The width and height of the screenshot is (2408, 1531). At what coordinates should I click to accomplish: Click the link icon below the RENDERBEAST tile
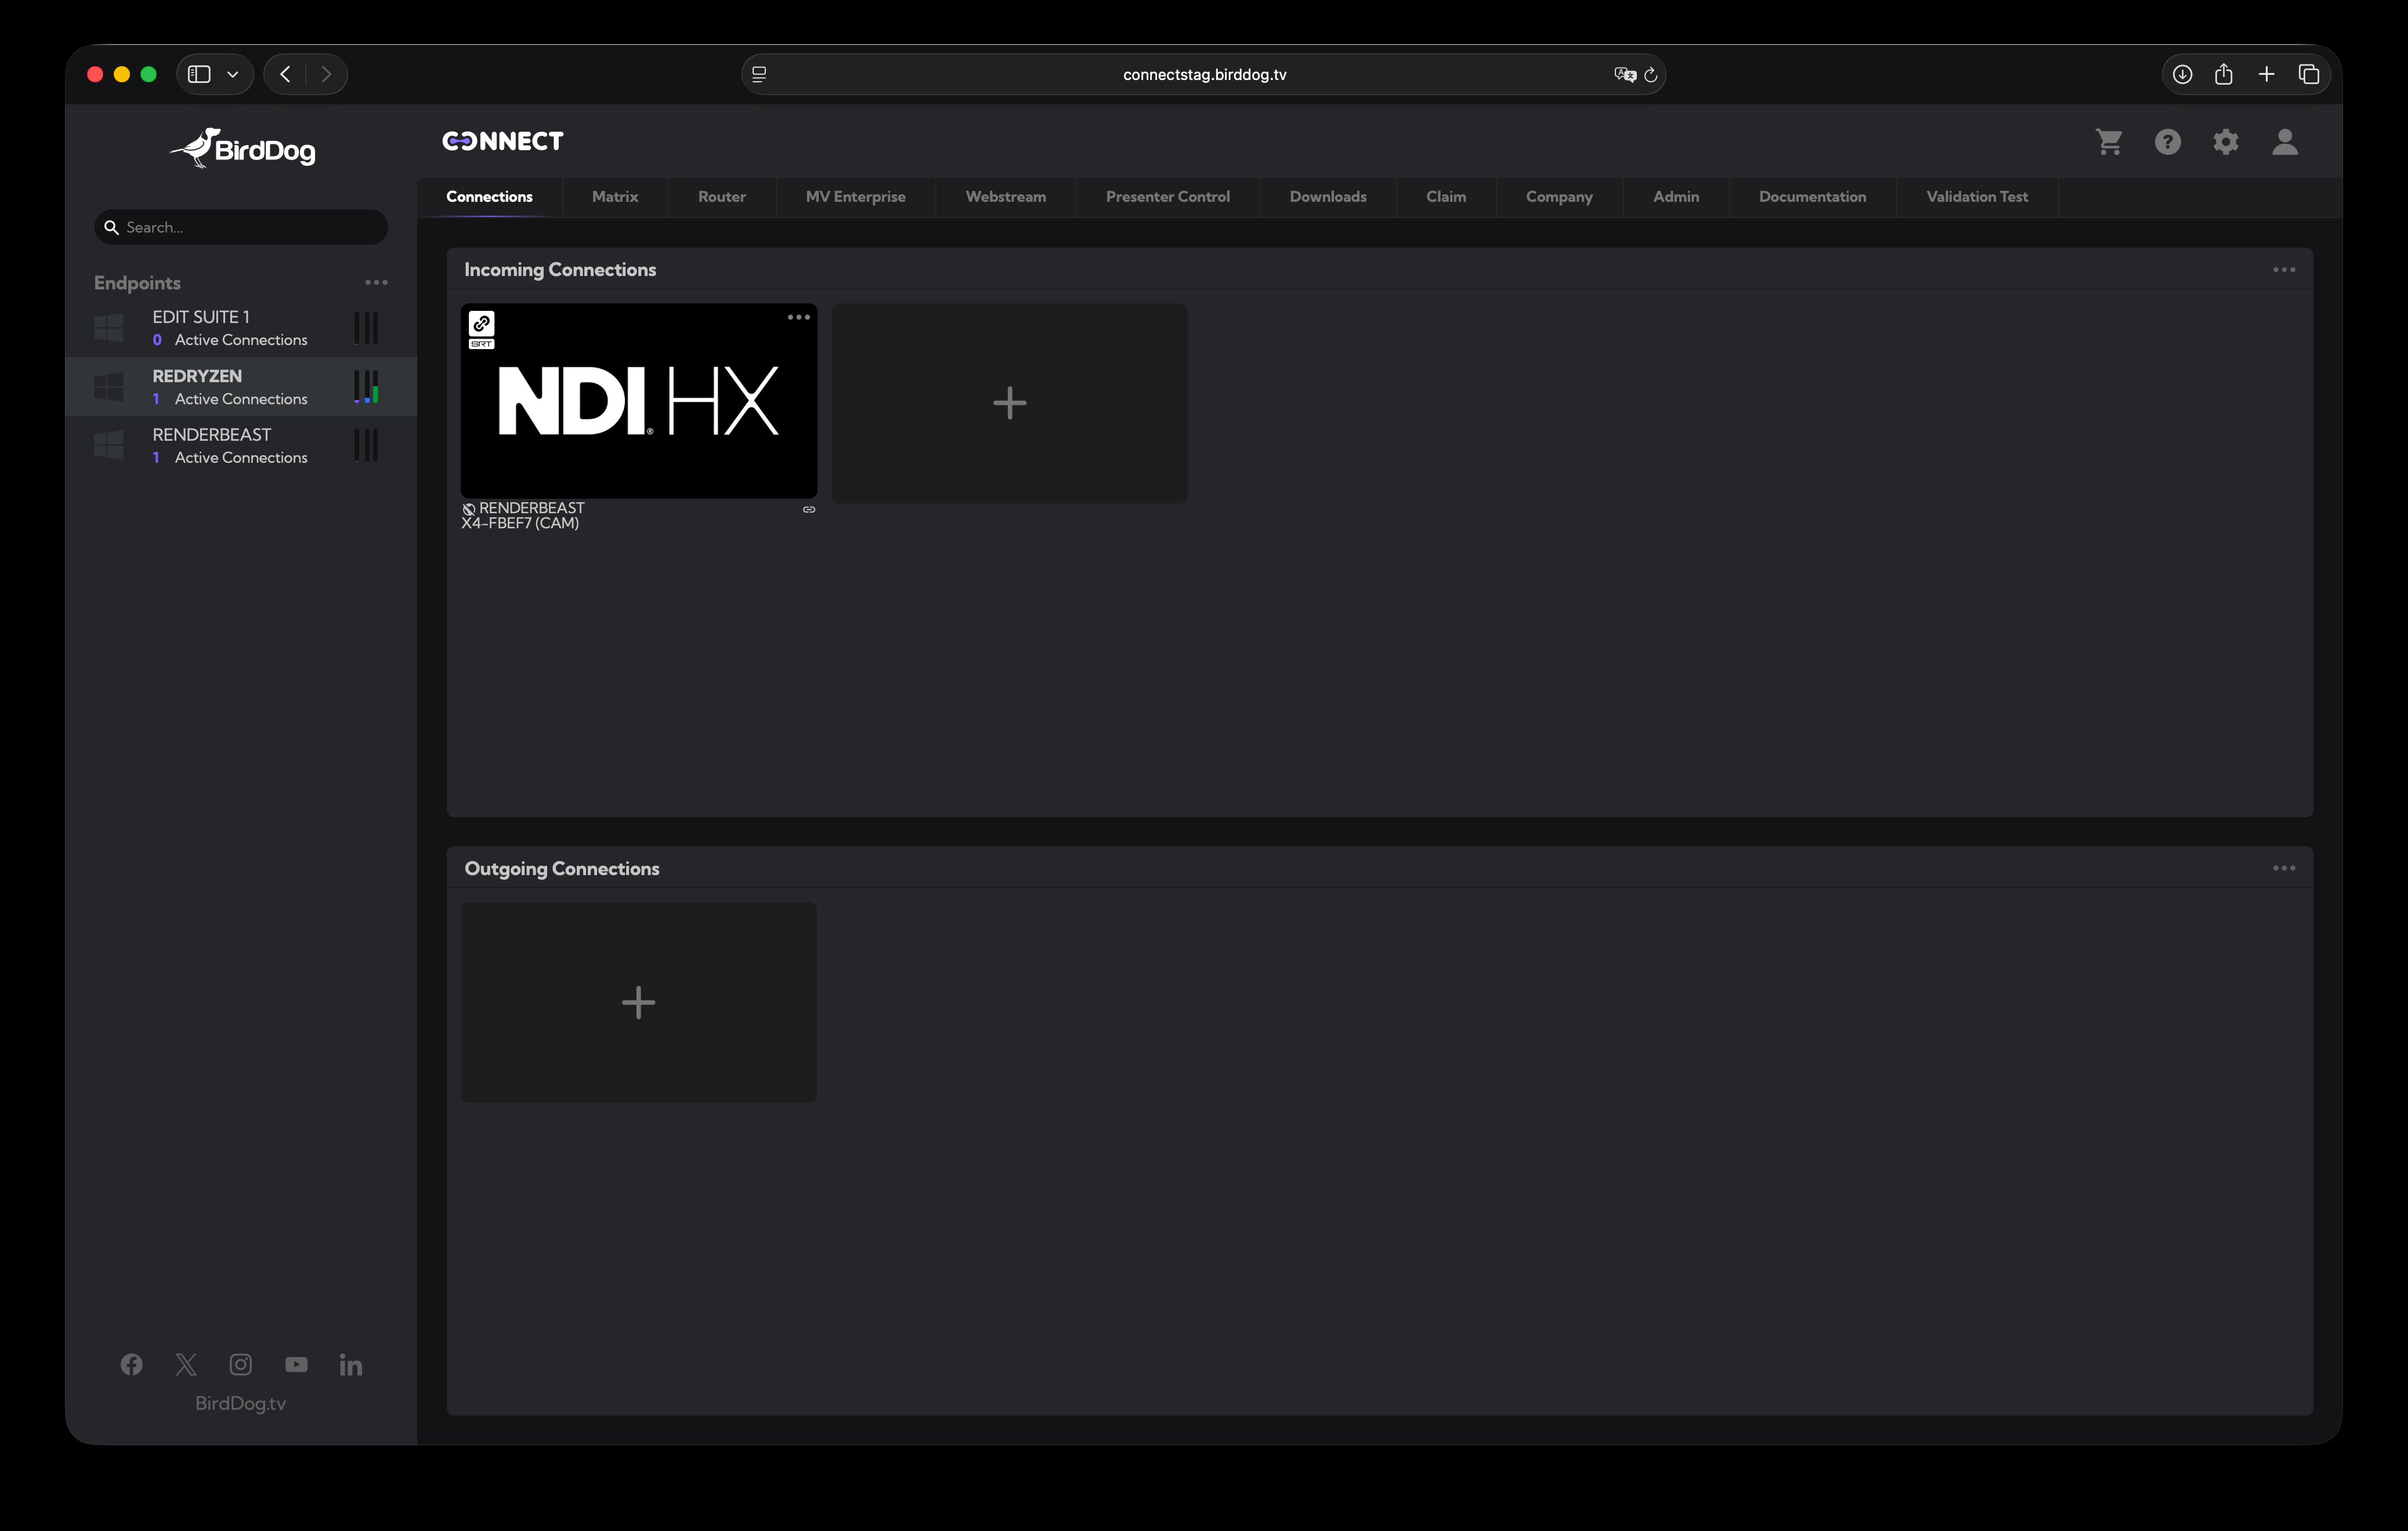[808, 510]
